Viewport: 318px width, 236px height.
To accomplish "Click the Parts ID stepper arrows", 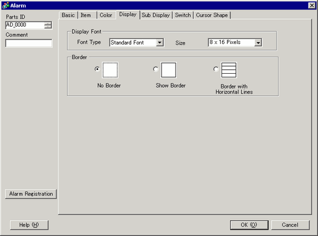I will [x=48, y=25].
